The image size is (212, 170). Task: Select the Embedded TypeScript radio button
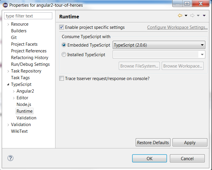64,45
